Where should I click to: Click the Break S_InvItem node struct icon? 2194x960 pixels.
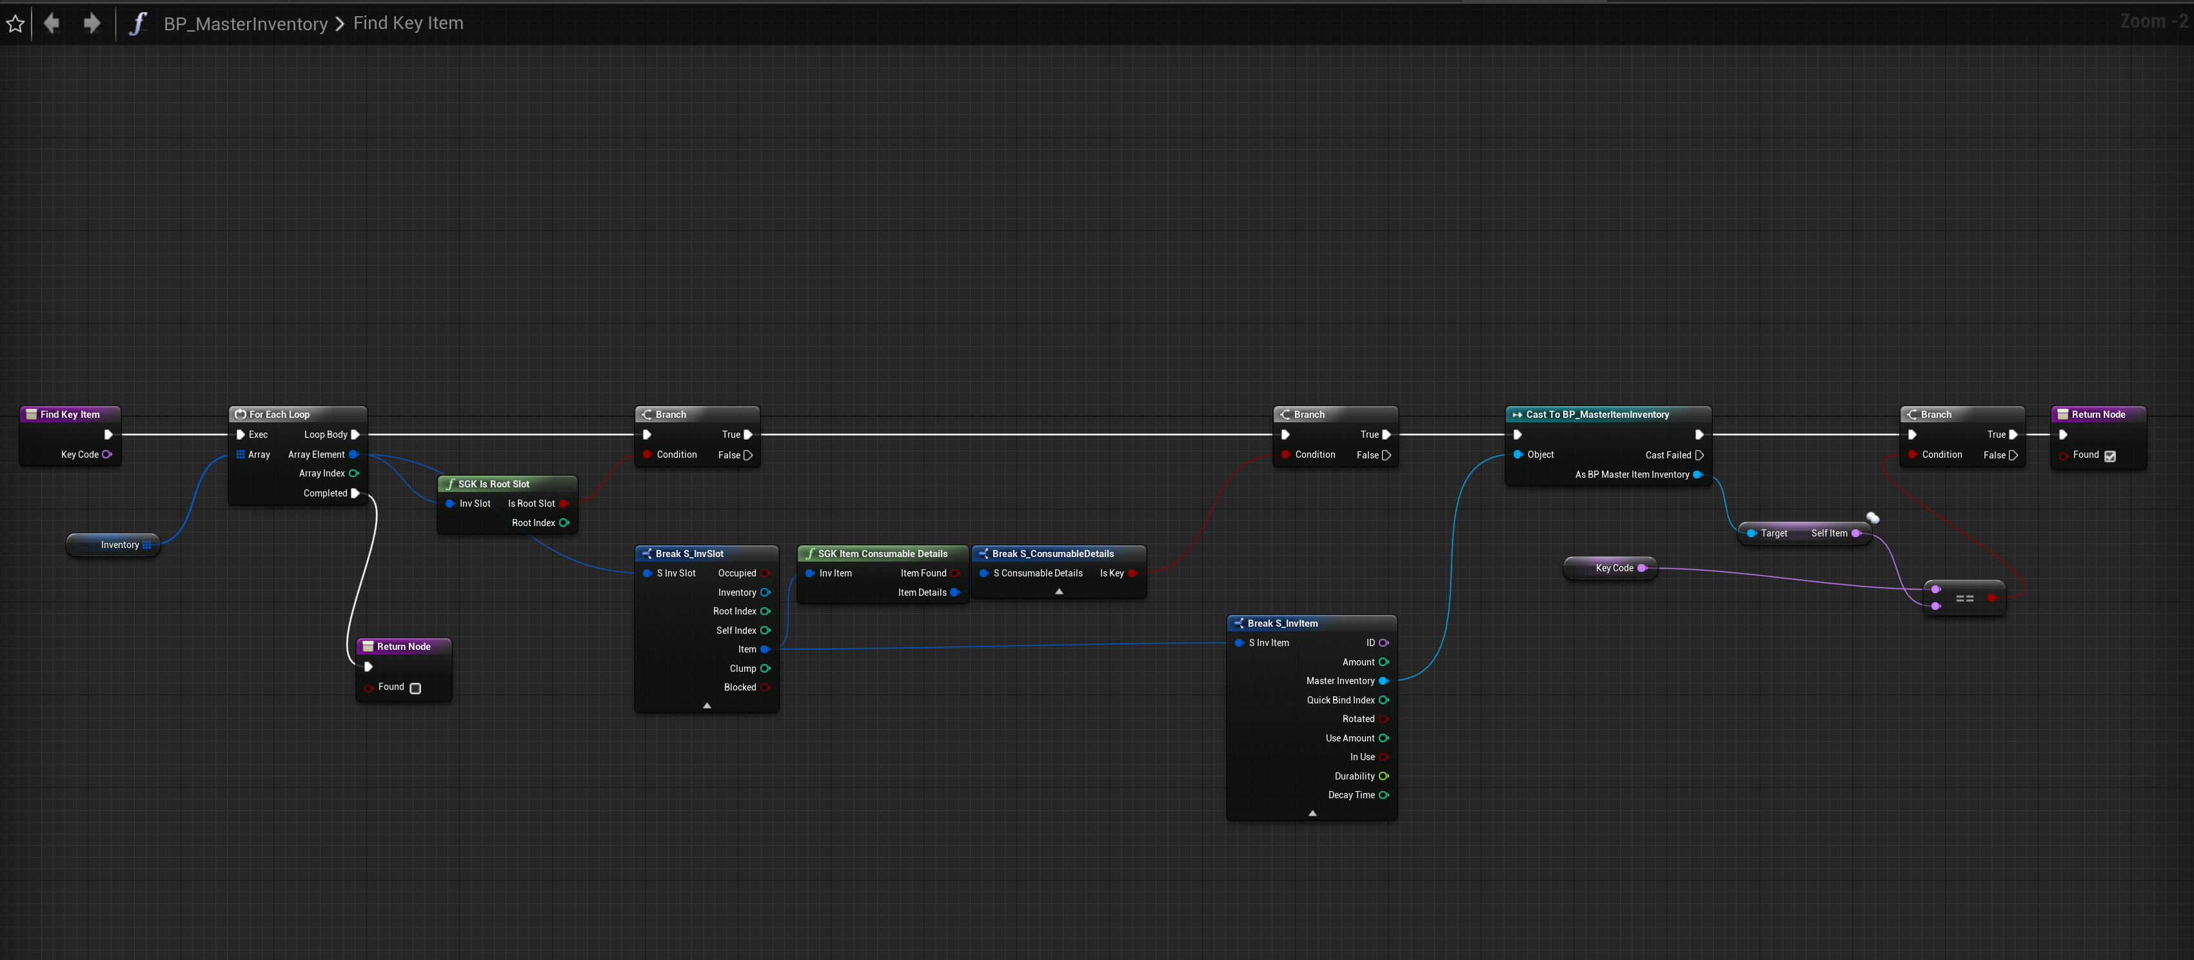[1238, 623]
